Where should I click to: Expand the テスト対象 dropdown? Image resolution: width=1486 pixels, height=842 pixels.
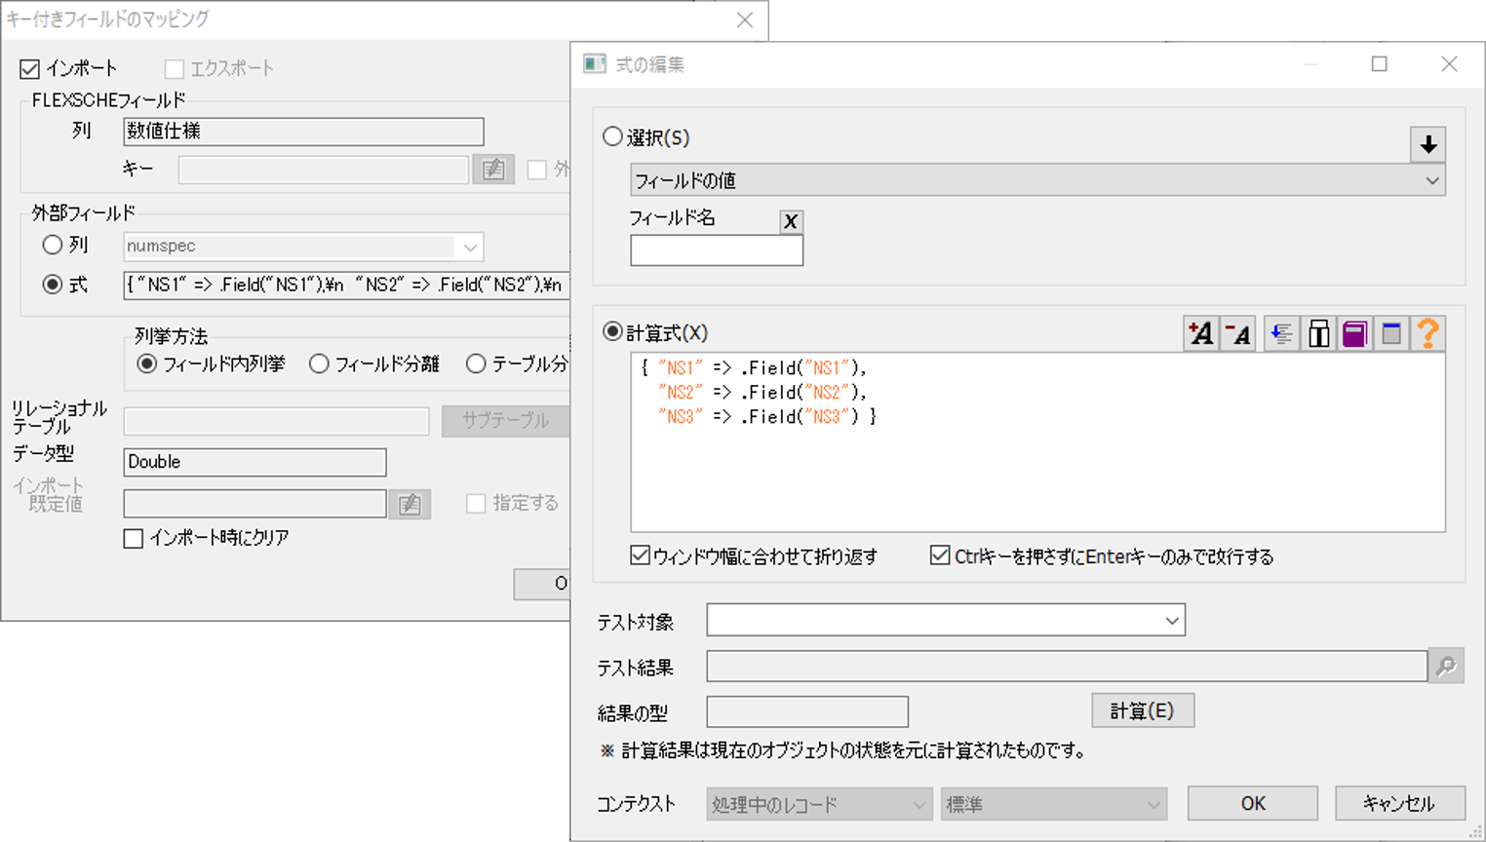pos(946,621)
